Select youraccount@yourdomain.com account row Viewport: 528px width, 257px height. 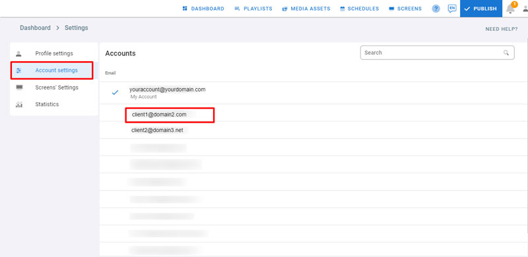coord(313,93)
